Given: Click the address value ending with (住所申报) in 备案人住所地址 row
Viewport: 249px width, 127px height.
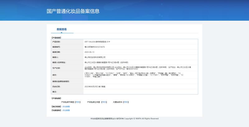Looking at the screenshot, I should click(x=106, y=62).
